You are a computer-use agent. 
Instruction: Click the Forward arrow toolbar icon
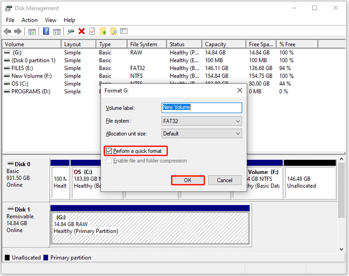click(x=18, y=31)
